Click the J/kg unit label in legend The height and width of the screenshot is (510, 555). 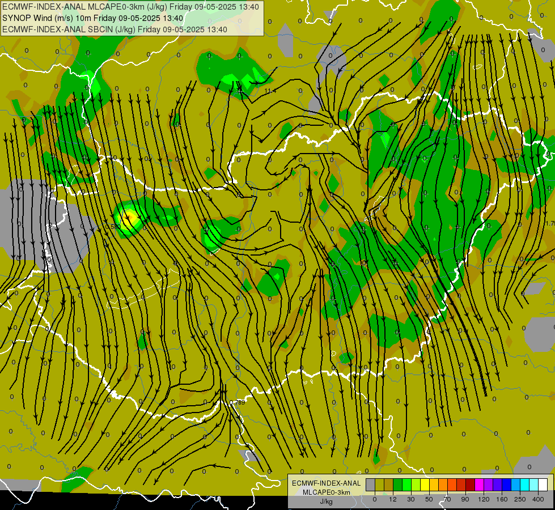326,501
